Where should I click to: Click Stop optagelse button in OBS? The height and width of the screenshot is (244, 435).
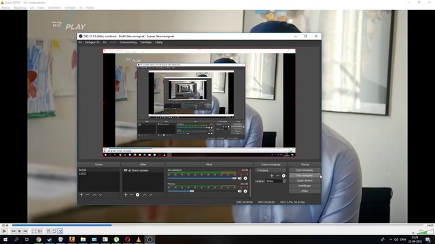[304, 176]
